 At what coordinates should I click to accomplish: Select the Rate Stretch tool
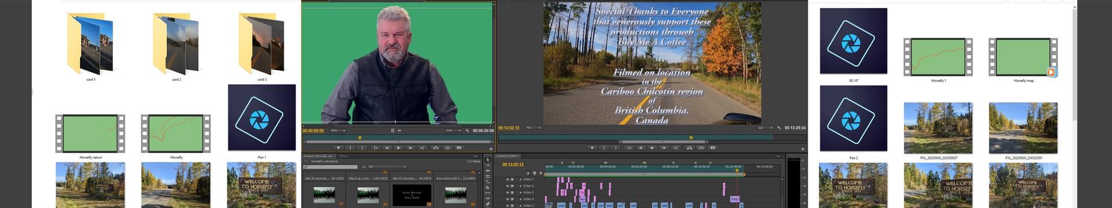[x=488, y=182]
